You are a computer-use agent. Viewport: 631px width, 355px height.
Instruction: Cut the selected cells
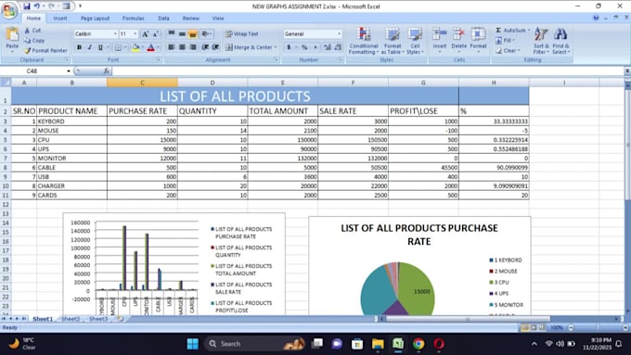coord(32,31)
